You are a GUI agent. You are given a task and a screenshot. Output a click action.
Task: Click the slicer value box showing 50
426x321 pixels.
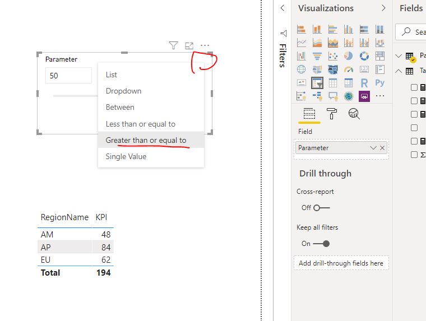68,76
